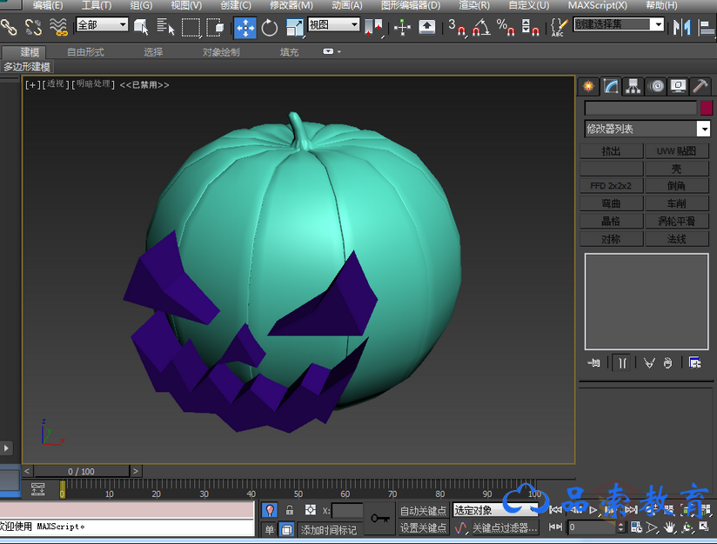Toggle the selection lock padlock
This screenshot has height=544, width=717.
(x=290, y=510)
